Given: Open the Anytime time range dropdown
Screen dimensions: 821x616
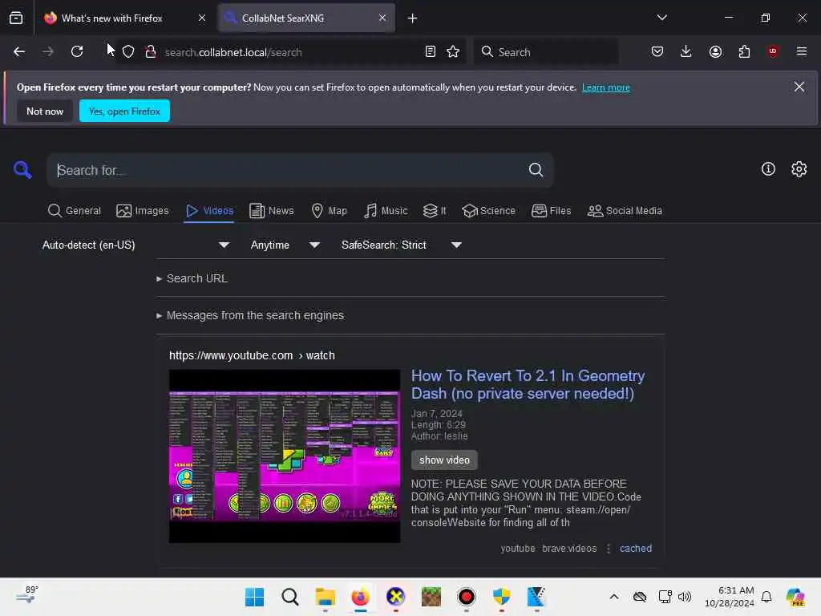Looking at the screenshot, I should pos(285,245).
